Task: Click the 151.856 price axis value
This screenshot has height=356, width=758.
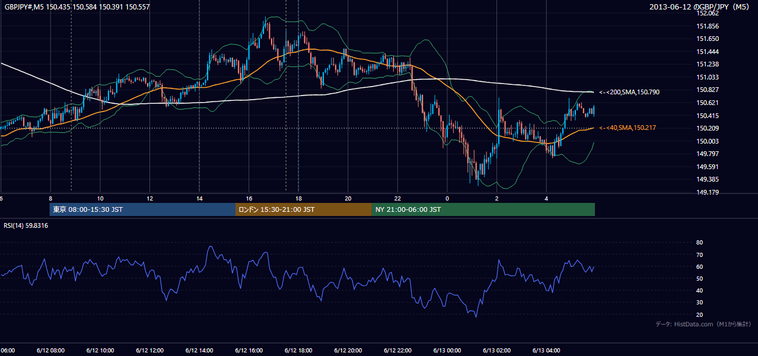Action: point(708,26)
